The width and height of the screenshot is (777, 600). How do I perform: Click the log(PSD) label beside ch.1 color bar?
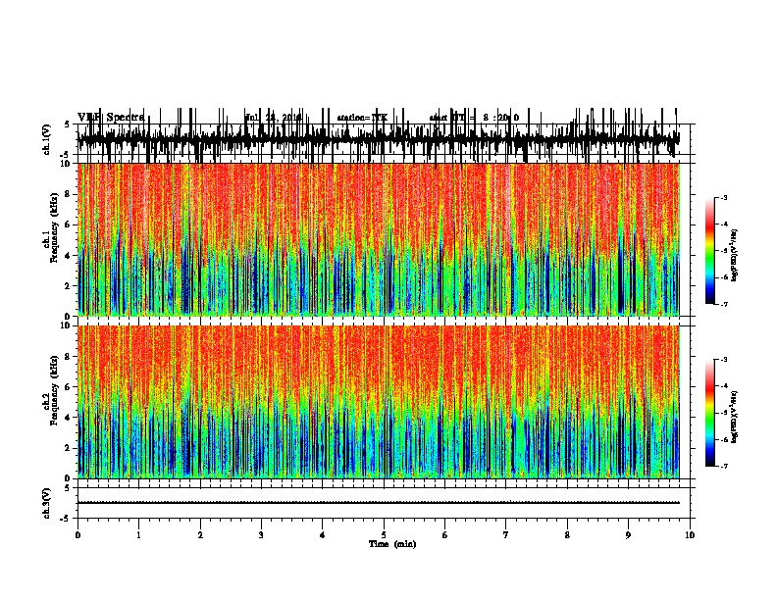click(735, 255)
